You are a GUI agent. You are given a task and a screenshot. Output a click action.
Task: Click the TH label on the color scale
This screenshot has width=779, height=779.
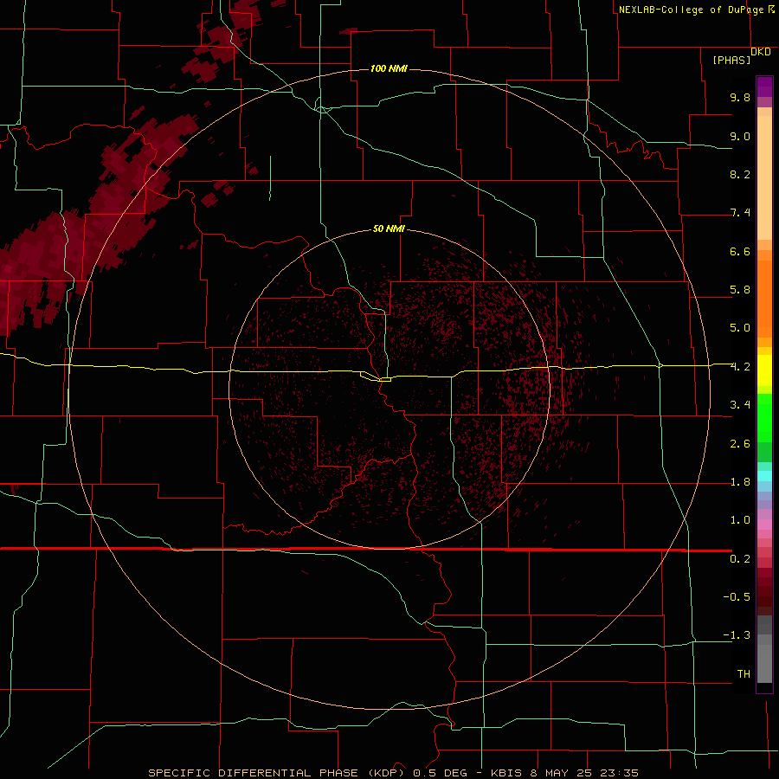(x=744, y=674)
